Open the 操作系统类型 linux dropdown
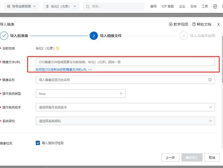Screen dimensions: 223x168 pos(81,93)
